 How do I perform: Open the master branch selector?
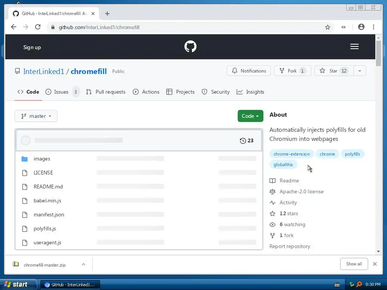36,116
